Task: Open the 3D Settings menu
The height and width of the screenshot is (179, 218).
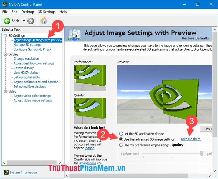Action: point(47,12)
